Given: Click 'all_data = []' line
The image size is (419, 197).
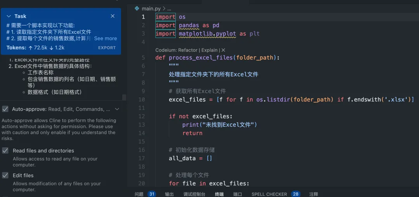Looking at the screenshot, I should click(190, 158).
